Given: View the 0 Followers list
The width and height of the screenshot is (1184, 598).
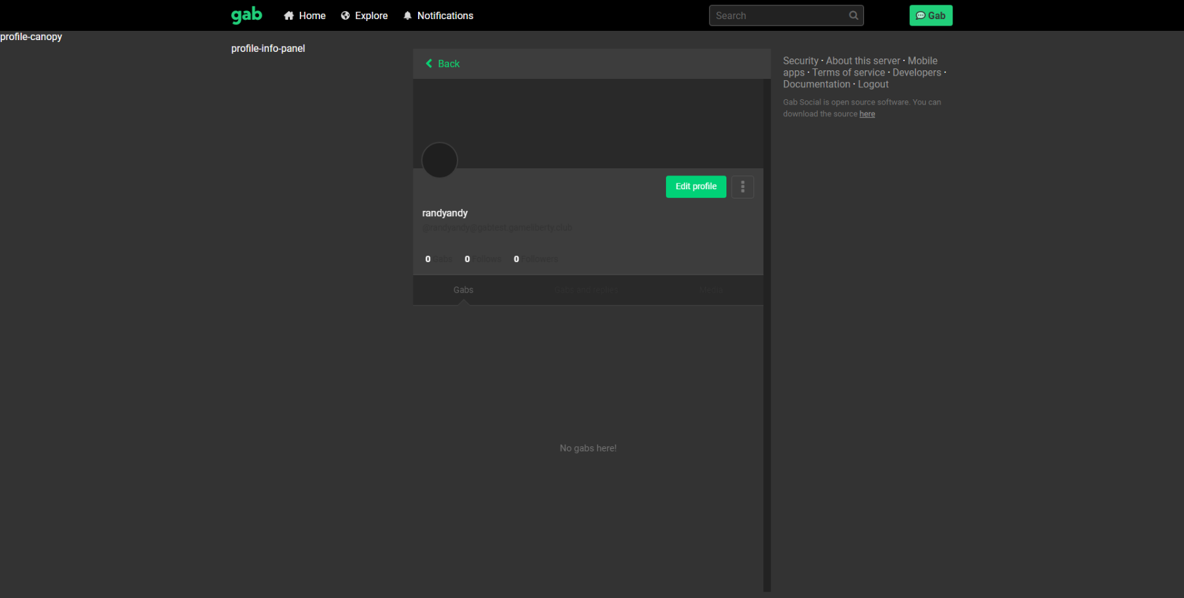Looking at the screenshot, I should (x=536, y=259).
